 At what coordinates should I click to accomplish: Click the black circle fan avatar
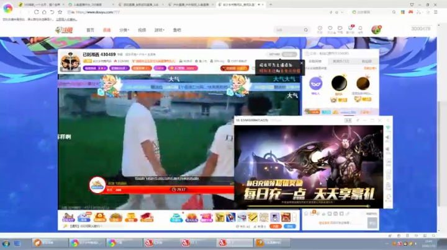(339, 84)
